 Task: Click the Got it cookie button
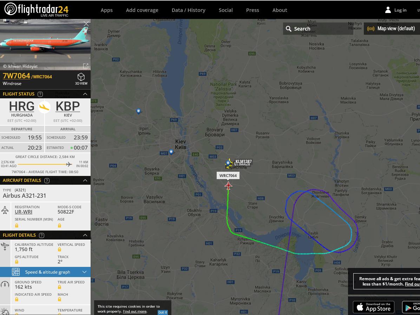[x=163, y=312]
